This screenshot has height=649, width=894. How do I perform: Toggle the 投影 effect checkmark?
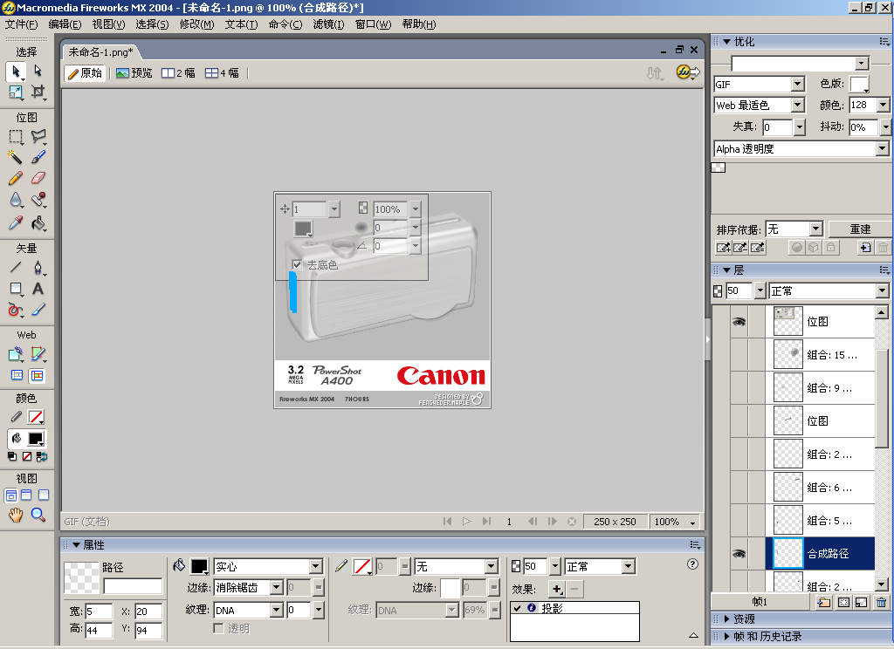[x=517, y=608]
